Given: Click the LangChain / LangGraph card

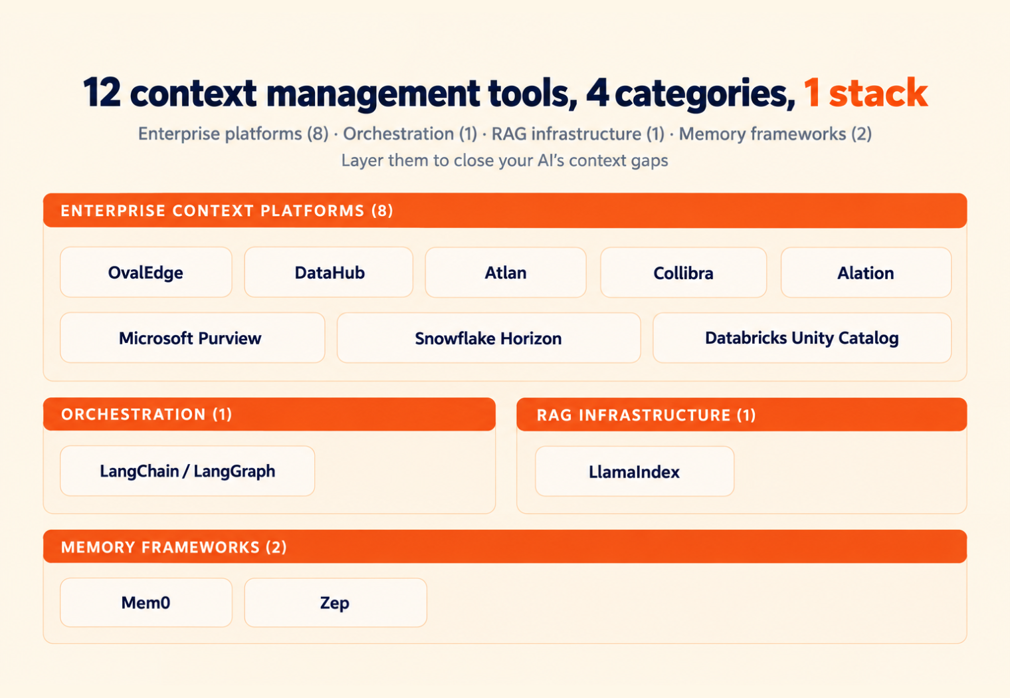Looking at the screenshot, I should coord(187,471).
